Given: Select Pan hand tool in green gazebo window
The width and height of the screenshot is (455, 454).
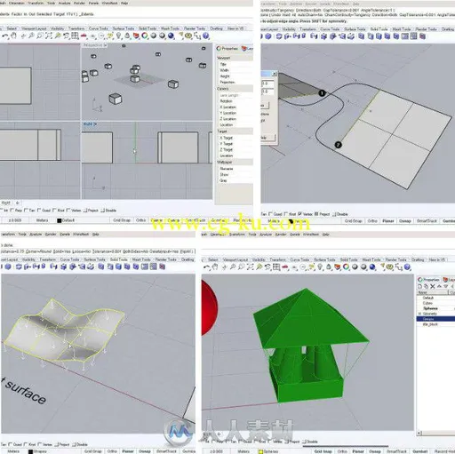Looking at the screenshot, I should [215, 267].
